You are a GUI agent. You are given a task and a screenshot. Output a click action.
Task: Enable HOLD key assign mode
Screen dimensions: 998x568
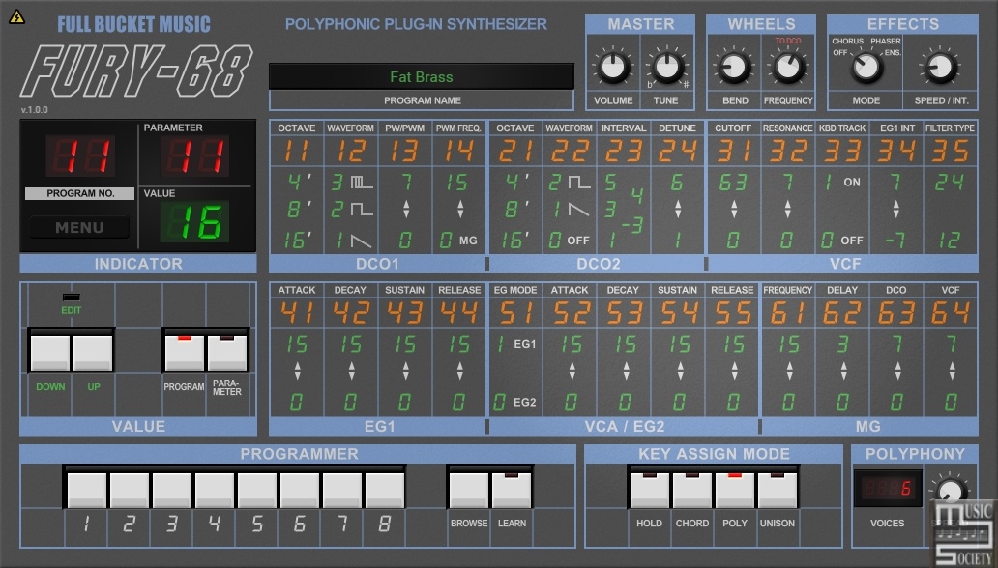point(649,490)
